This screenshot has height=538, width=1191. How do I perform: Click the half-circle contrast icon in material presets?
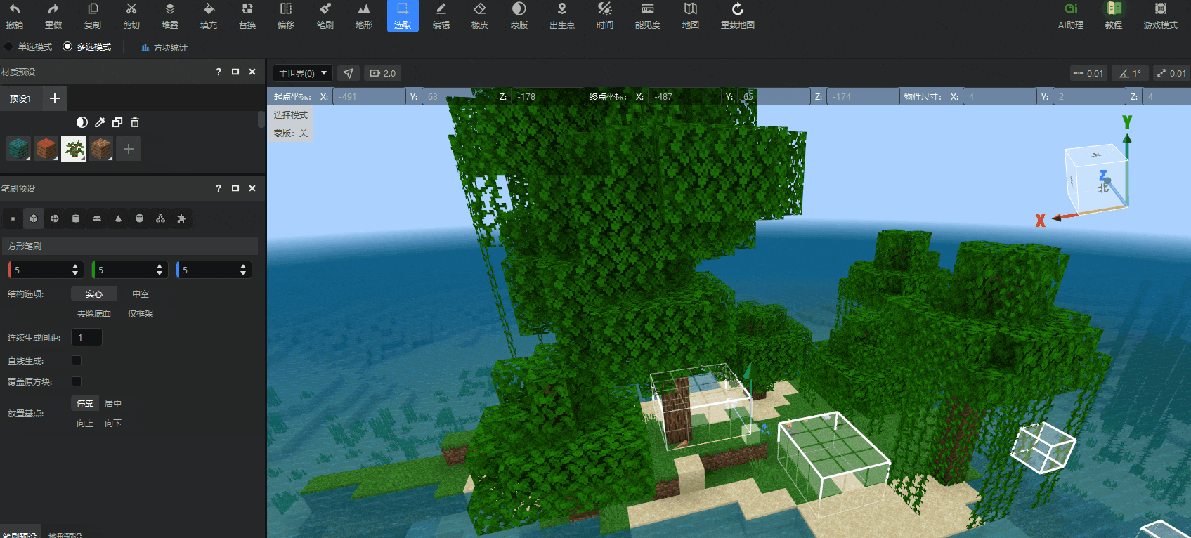point(82,122)
